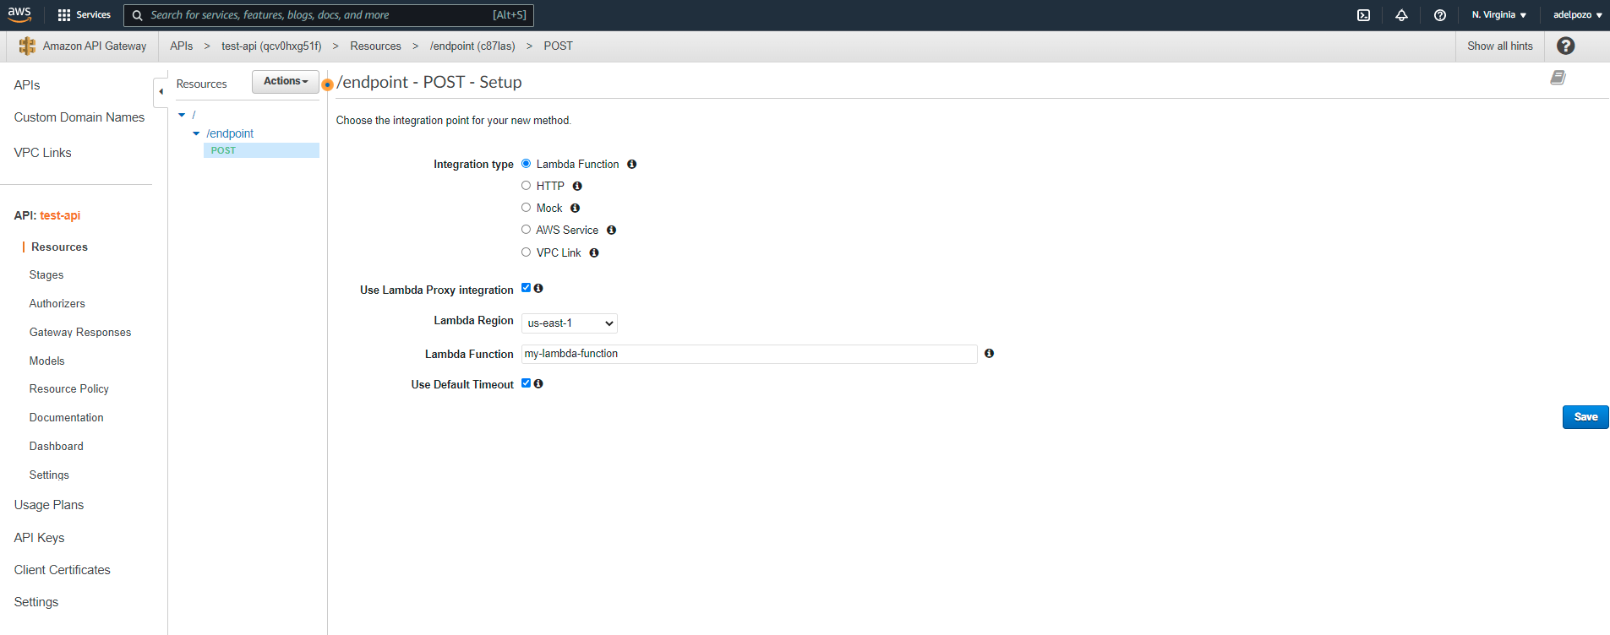The image size is (1610, 635).
Task: Open Authorizers in the API menu
Action: click(57, 304)
